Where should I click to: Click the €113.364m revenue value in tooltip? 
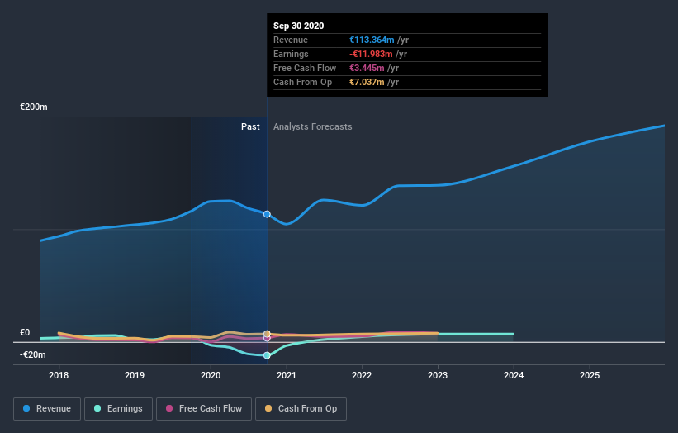point(372,40)
